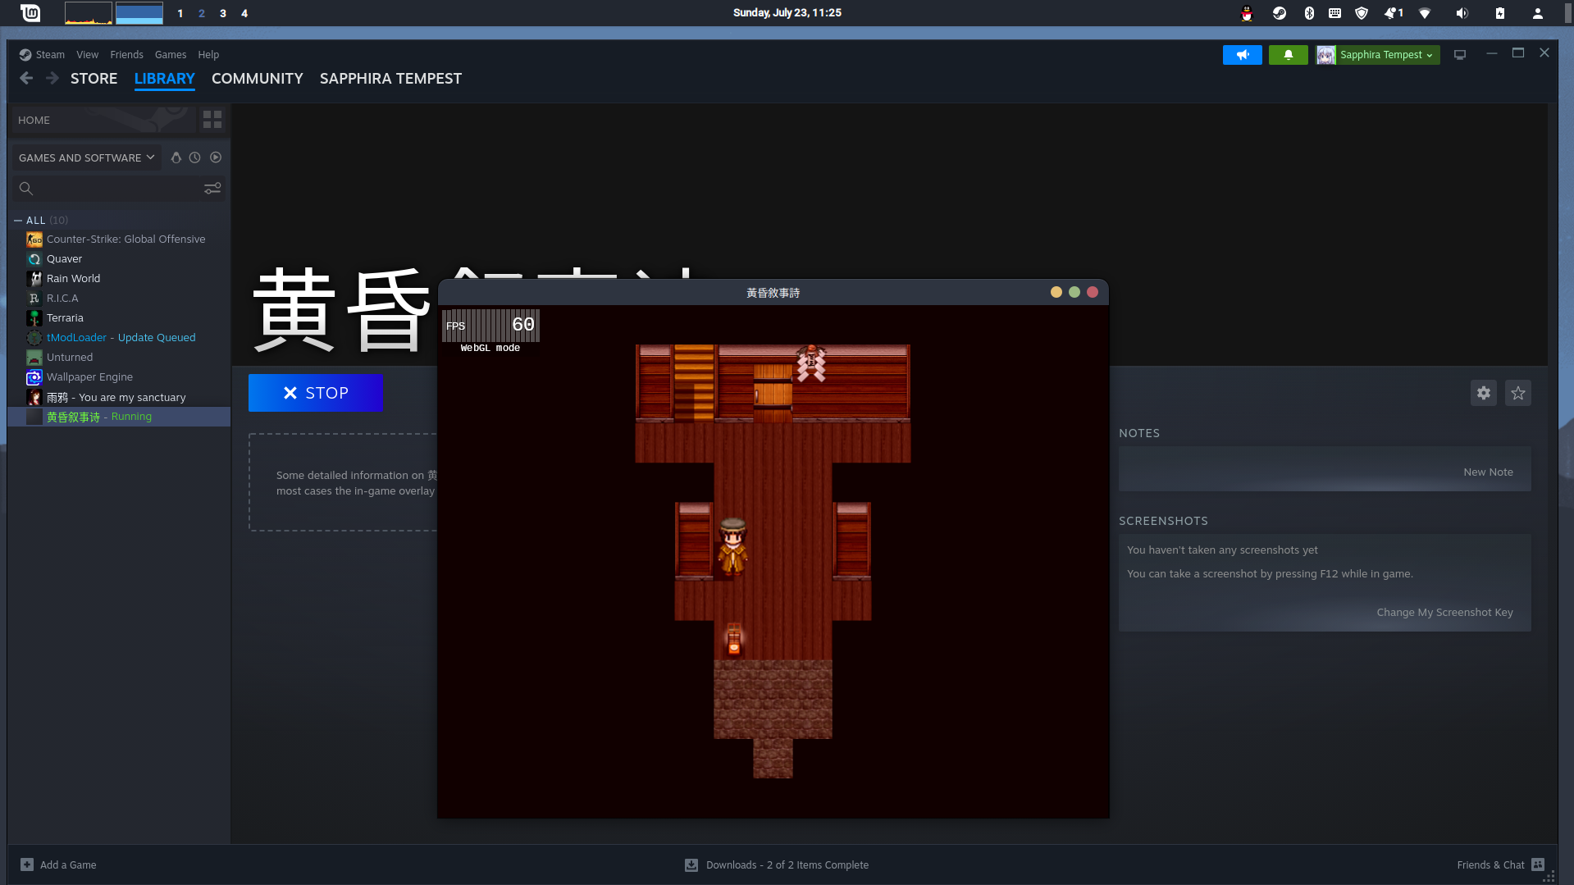Toggle the ready-to-play filter icon
The height and width of the screenshot is (885, 1574).
[216, 157]
